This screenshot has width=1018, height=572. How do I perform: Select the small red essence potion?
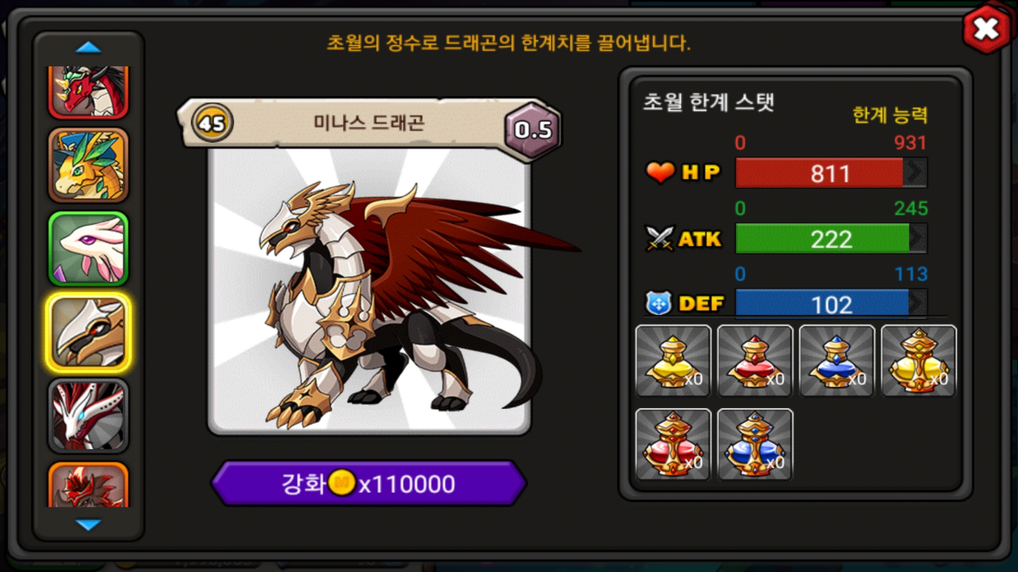pos(754,361)
